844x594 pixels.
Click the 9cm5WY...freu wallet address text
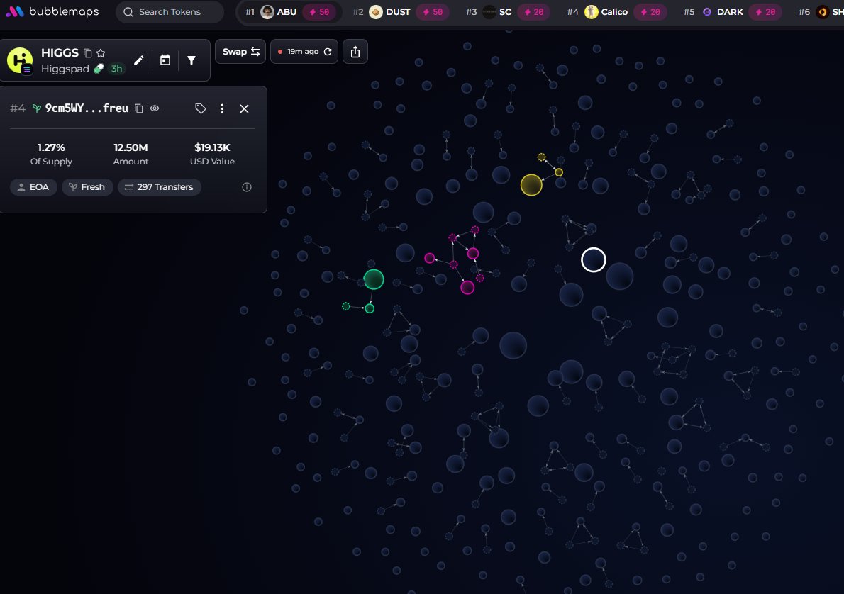[x=87, y=108]
